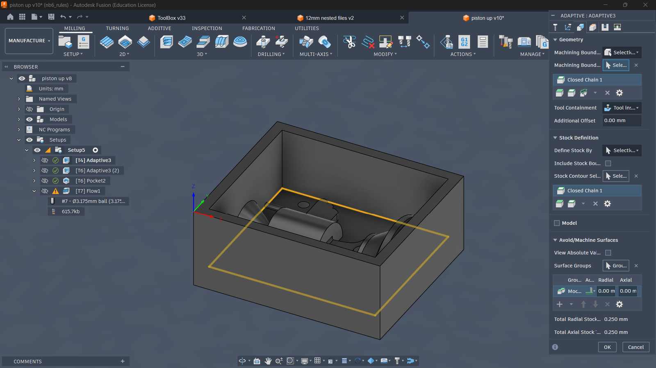Screen dimensions: 656x368
Task: Click the Setup Sheet icon
Action: coord(483,42)
